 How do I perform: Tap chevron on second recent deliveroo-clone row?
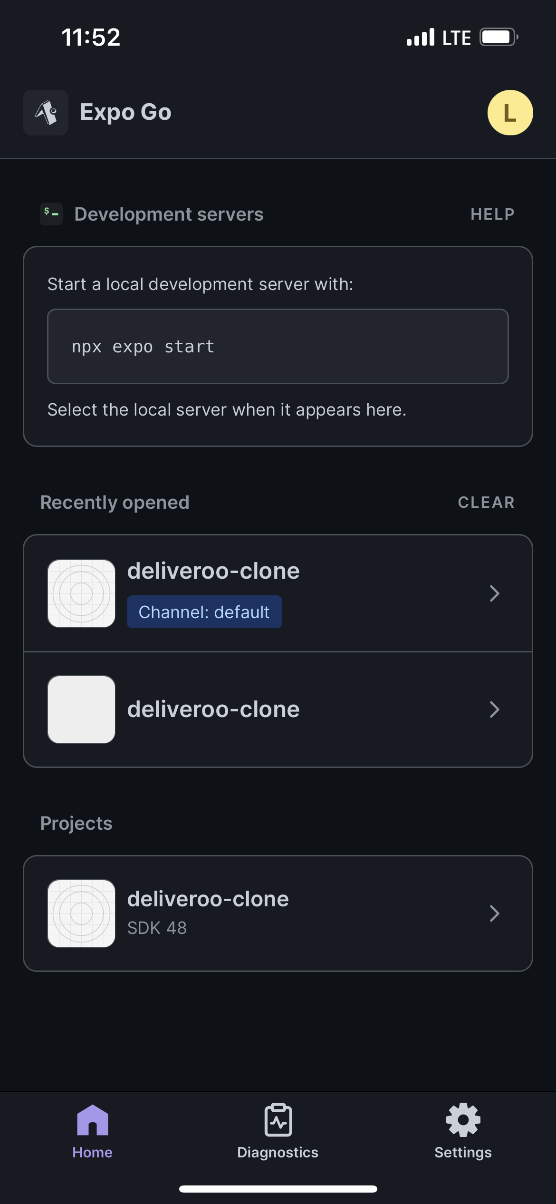coord(495,709)
